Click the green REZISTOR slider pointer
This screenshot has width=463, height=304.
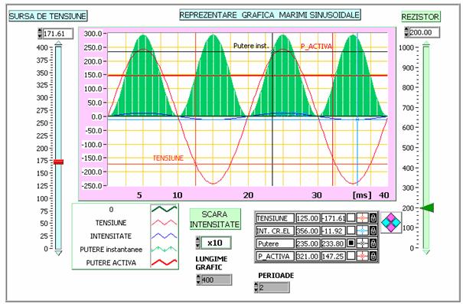(427, 208)
